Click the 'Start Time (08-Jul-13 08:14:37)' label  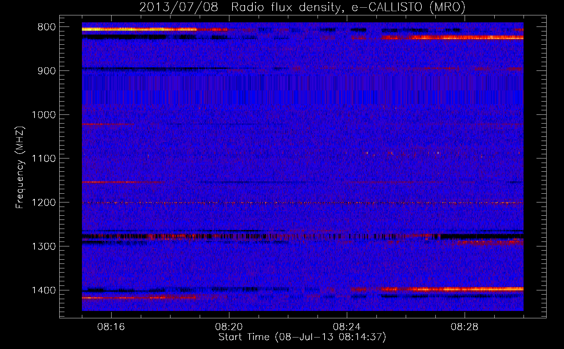point(302,337)
